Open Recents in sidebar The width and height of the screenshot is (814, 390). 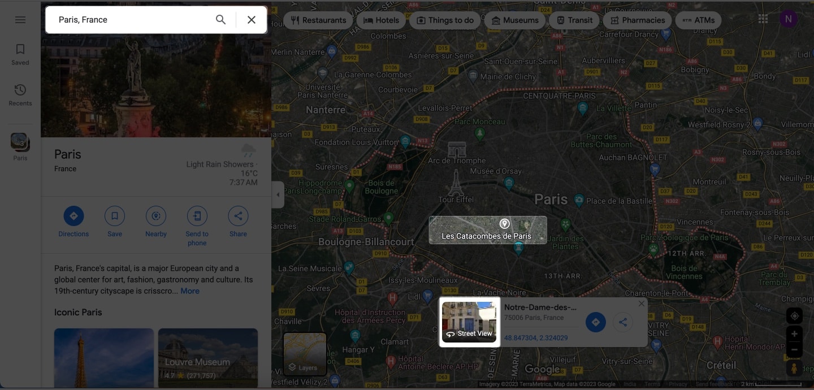coord(20,95)
